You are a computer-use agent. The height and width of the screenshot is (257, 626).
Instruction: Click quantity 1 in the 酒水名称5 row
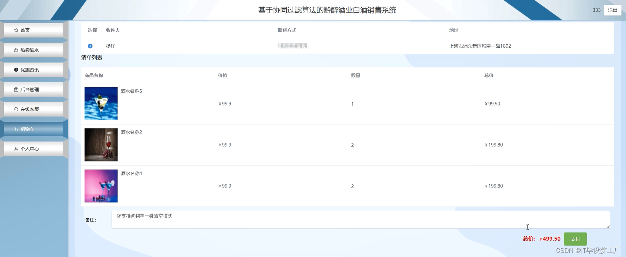353,104
